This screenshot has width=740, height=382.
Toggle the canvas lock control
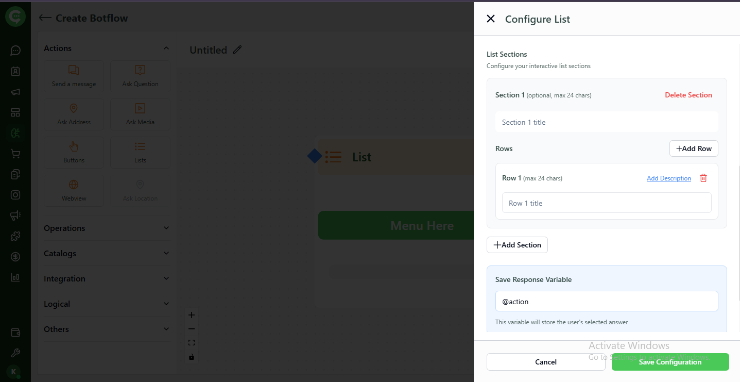pos(192,356)
